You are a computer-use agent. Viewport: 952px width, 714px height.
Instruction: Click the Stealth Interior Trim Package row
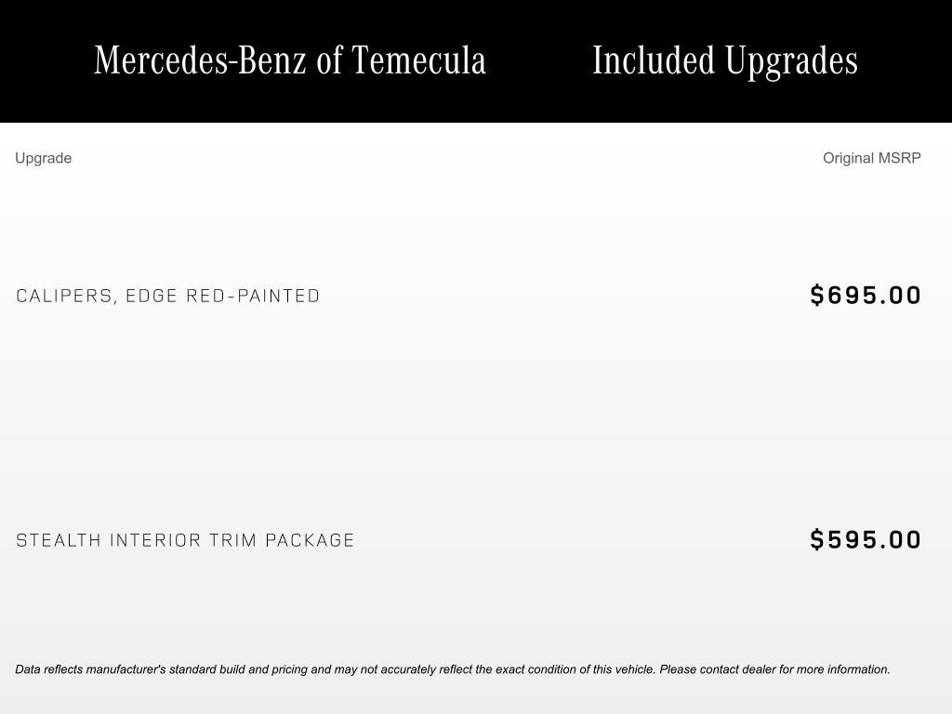tap(185, 540)
